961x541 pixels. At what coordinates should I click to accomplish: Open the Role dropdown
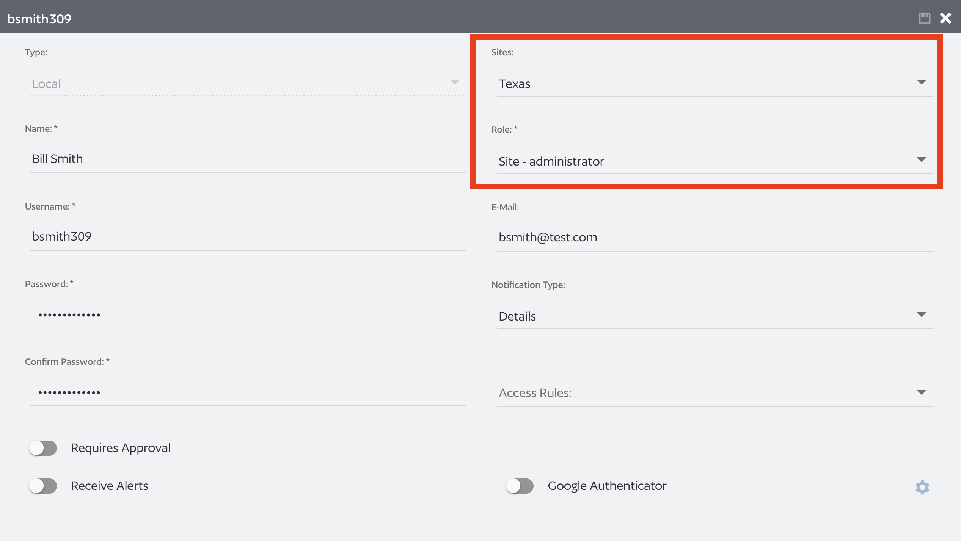point(922,159)
